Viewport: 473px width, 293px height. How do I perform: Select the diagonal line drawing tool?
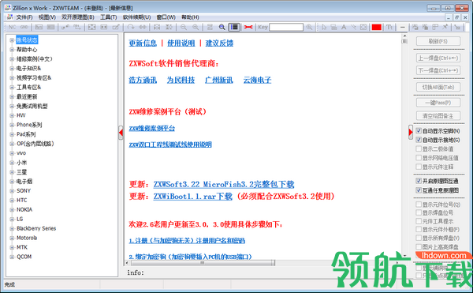click(353, 27)
